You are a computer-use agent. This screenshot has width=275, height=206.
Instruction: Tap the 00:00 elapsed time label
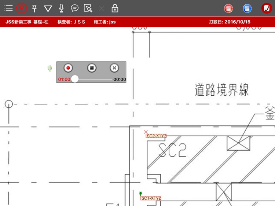point(120,80)
